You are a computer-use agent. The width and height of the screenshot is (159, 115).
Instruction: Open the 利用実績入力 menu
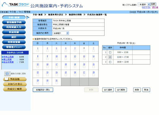pyautogui.click(x=14, y=27)
